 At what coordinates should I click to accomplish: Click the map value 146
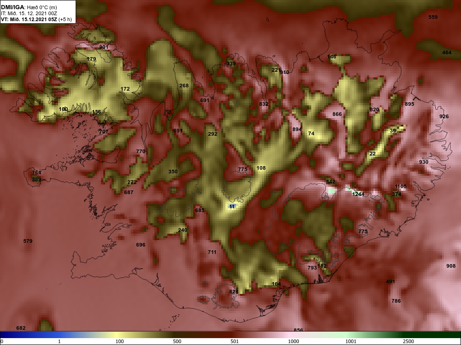click(331, 57)
